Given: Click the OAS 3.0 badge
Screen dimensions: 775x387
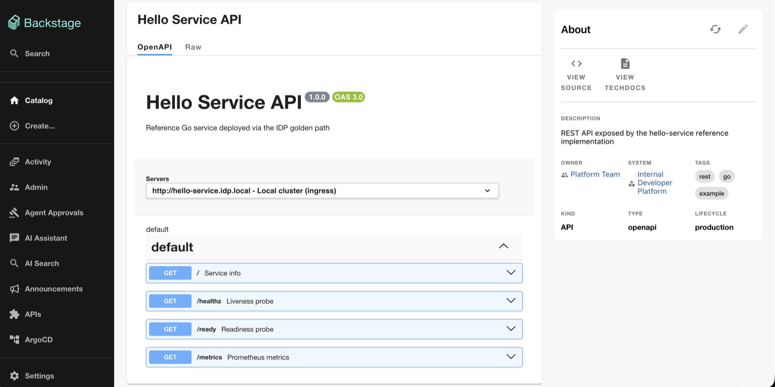Looking at the screenshot, I should coord(349,97).
